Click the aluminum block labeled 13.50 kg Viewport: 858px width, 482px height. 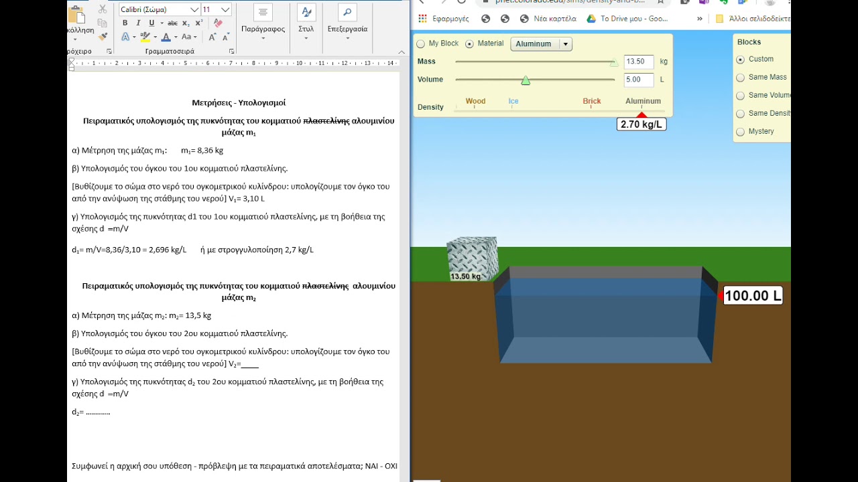click(473, 259)
